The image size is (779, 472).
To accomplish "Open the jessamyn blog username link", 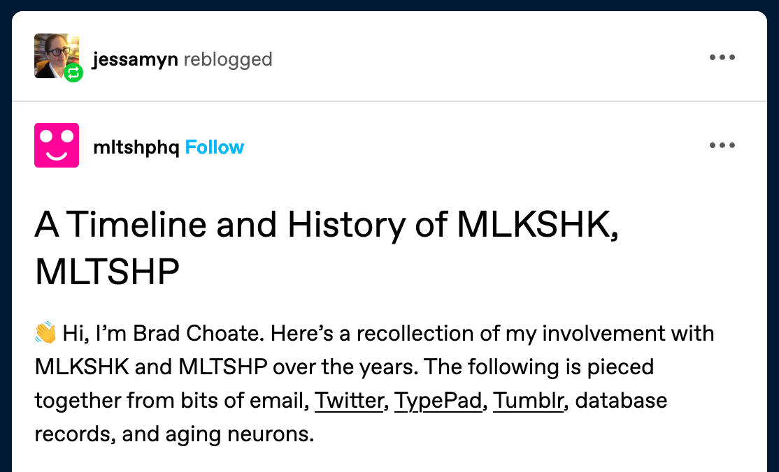I will click(x=136, y=59).
